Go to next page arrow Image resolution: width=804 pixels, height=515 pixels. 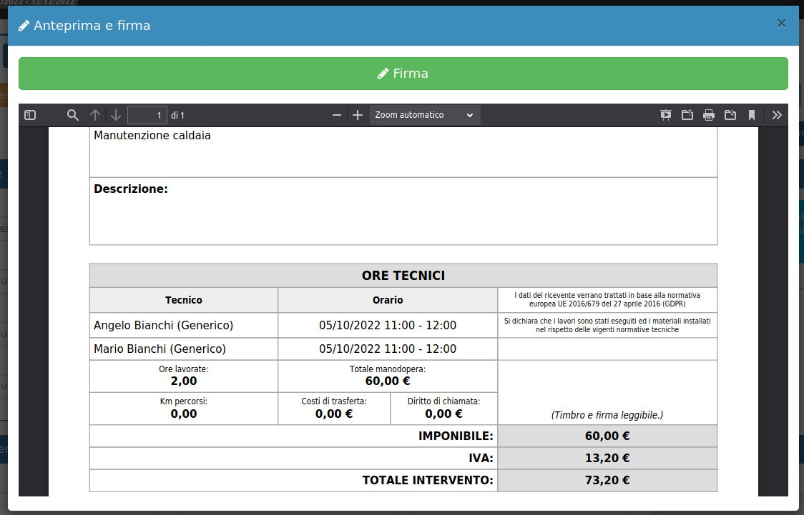116,115
